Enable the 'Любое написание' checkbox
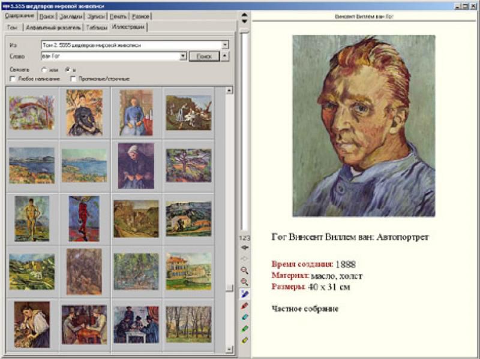 [x=13, y=79]
